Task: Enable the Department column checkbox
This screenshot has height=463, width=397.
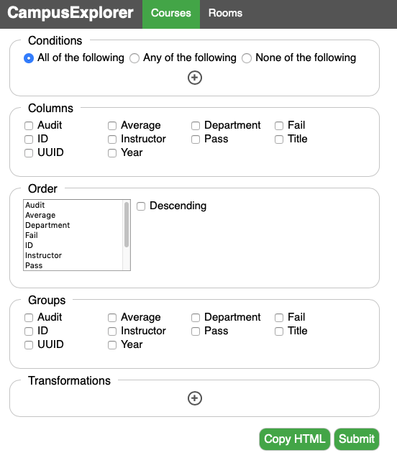Action: click(x=196, y=126)
